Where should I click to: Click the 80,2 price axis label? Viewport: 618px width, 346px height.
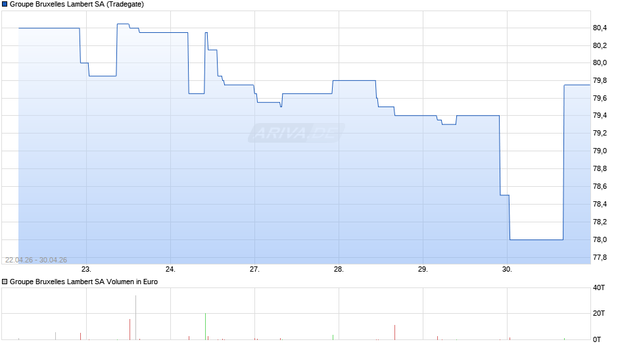[600, 46]
